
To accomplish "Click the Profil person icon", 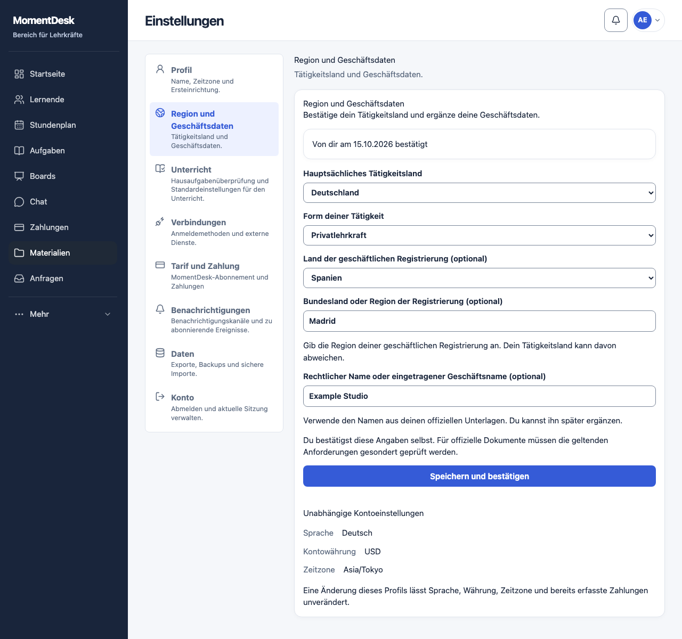I will [x=160, y=69].
